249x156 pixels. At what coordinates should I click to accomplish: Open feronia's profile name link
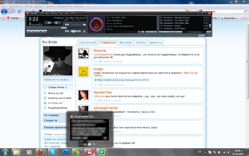100,51
